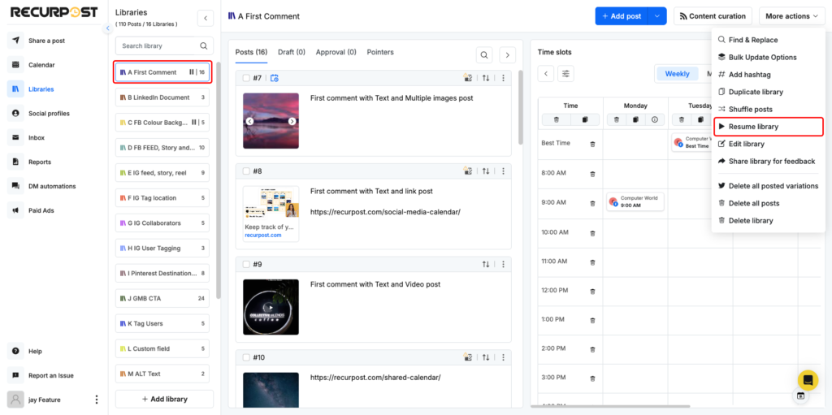This screenshot has height=415, width=832.
Task: Click the search magnifier in Posts panel
Action: pyautogui.click(x=484, y=54)
